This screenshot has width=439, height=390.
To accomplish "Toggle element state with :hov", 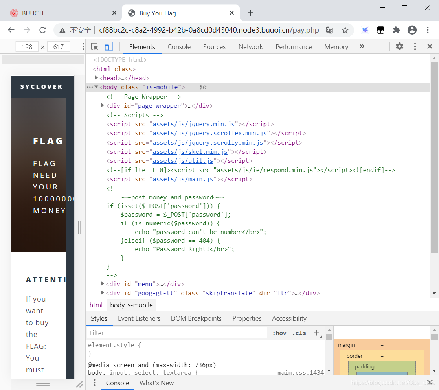I will (279, 333).
